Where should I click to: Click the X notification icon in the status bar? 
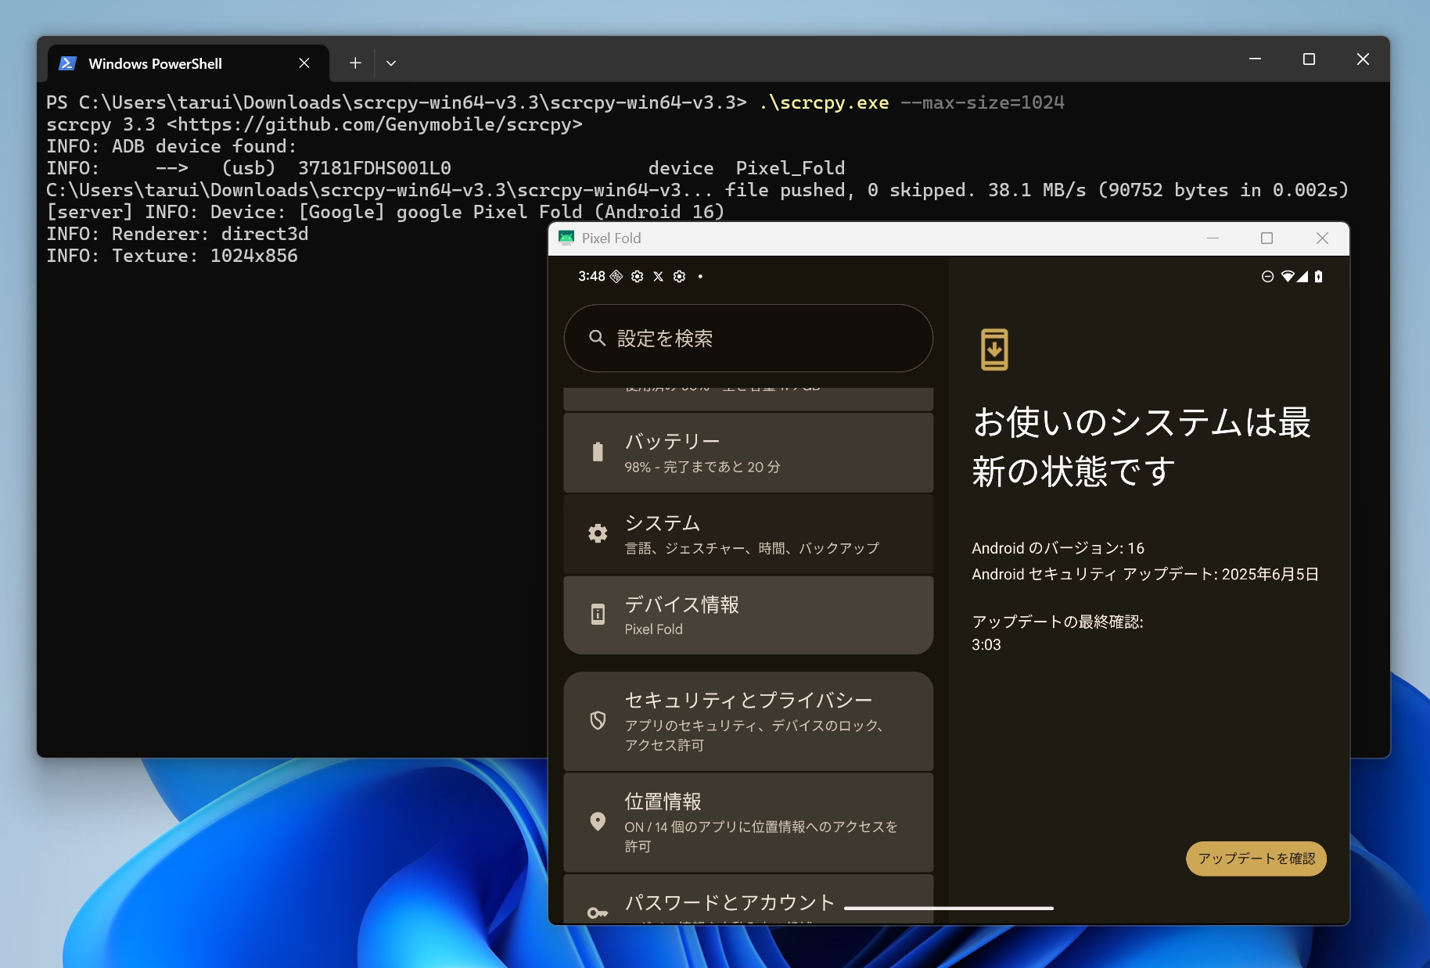(x=658, y=276)
